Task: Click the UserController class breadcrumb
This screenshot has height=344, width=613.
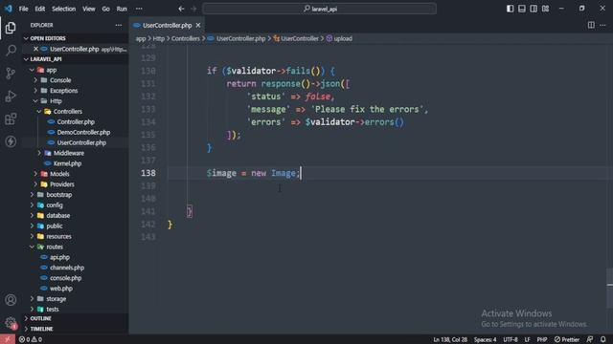Action: coord(296,38)
